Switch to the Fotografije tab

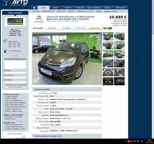point(52,28)
